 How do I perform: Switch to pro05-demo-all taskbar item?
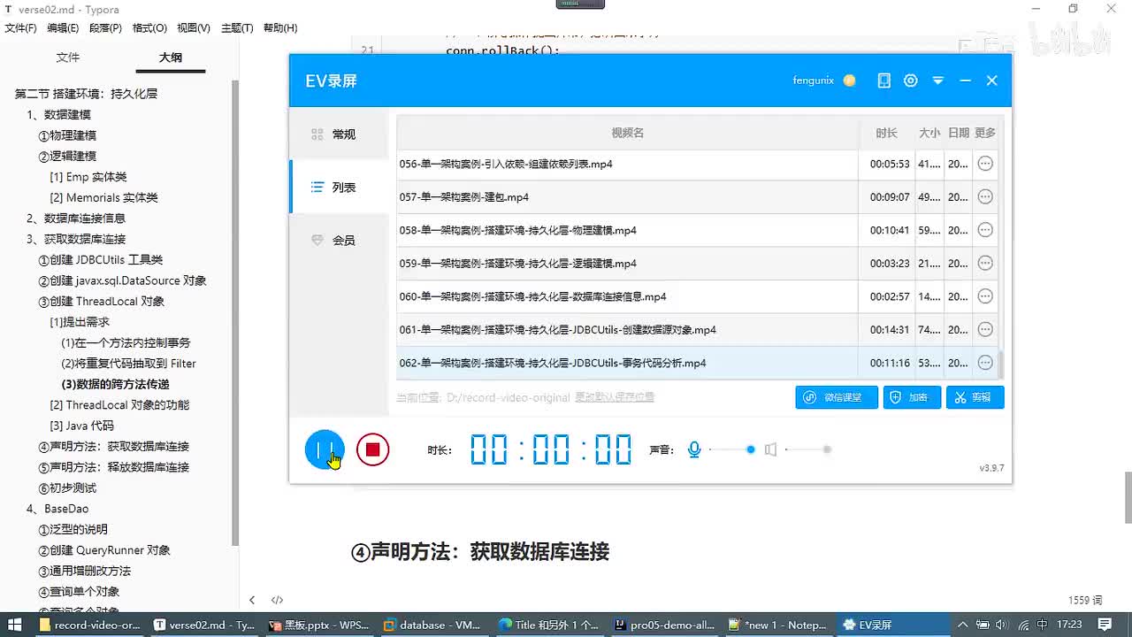[663, 625]
